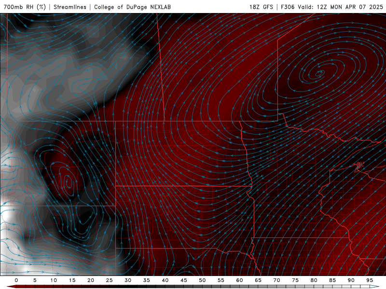Image resolution: width=386 pixels, height=289 pixels.
Task: Click "College of DuPage NEXLAB" text
Action: (132, 7)
